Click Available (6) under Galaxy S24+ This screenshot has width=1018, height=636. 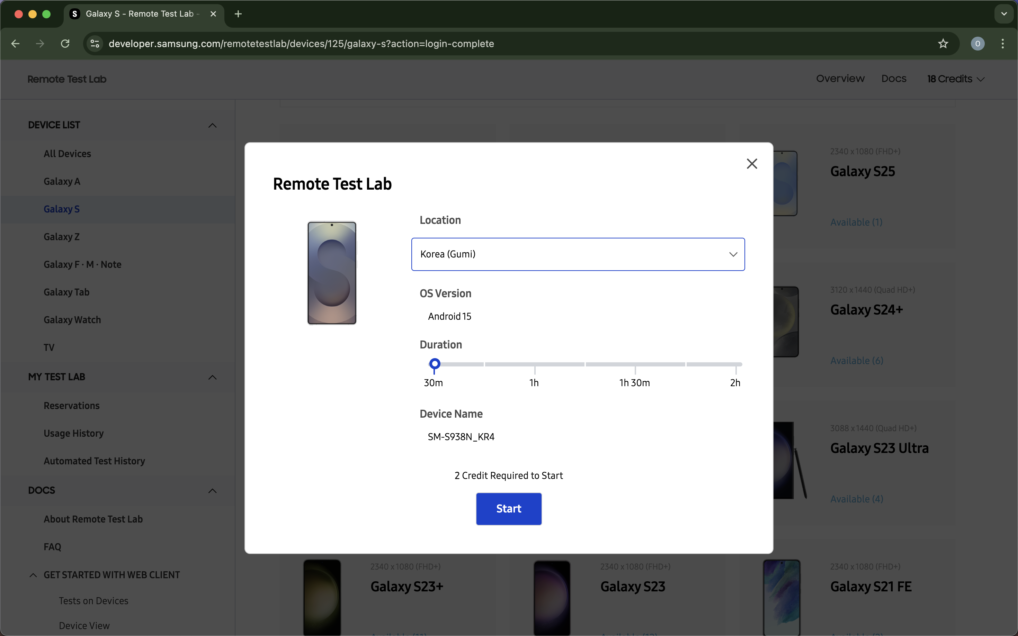click(x=856, y=361)
